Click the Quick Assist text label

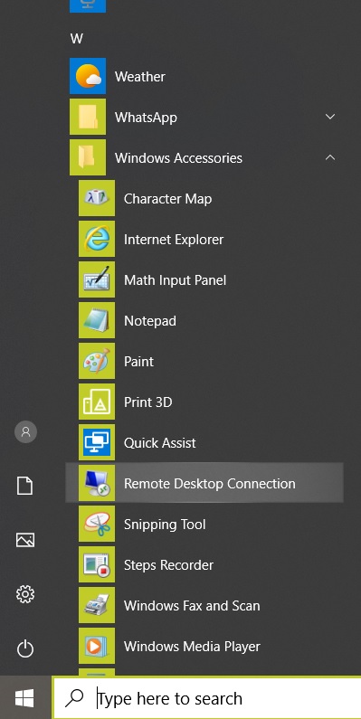pyautogui.click(x=160, y=443)
